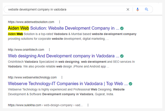Click the http://www.orsinfotech.com URL

click(x=26, y=50)
